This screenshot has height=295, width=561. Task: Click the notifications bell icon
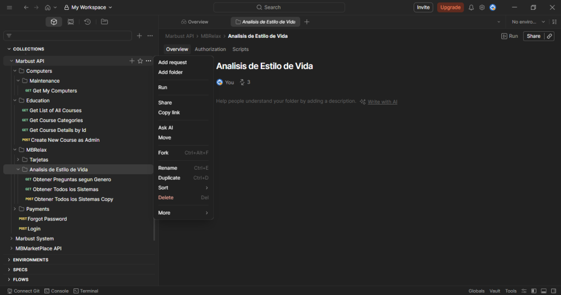tap(471, 8)
